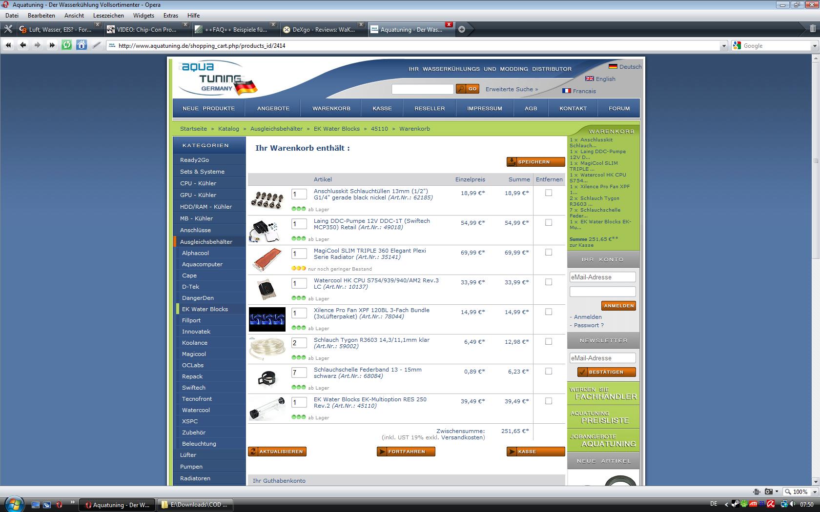Click the German flag language icon

point(613,66)
